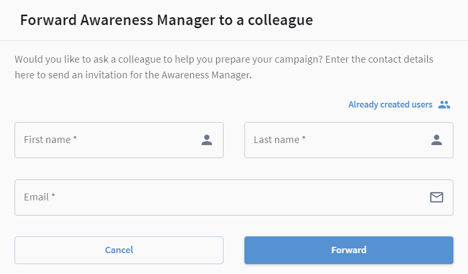Screen dimensions: 468x274
Task: Open the Already created users link
Action: (390, 105)
